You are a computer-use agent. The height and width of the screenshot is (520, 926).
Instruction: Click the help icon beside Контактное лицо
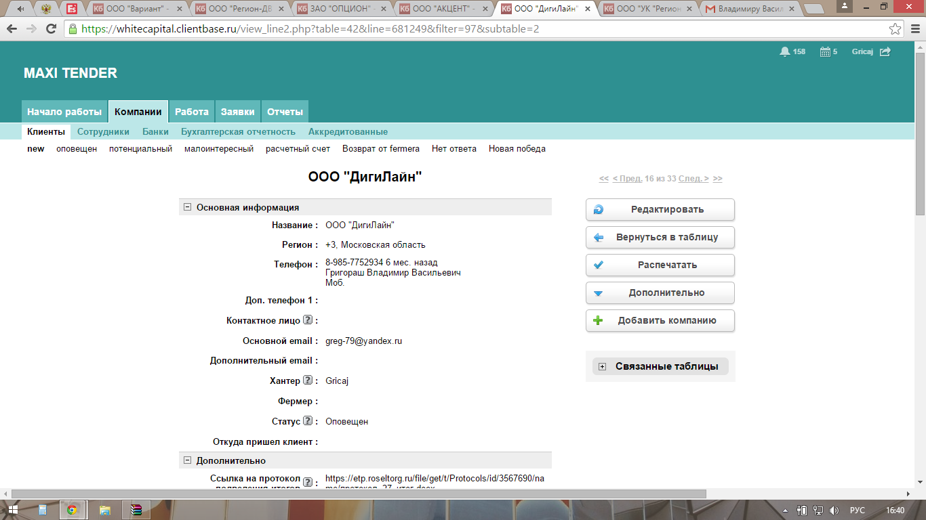pos(307,320)
